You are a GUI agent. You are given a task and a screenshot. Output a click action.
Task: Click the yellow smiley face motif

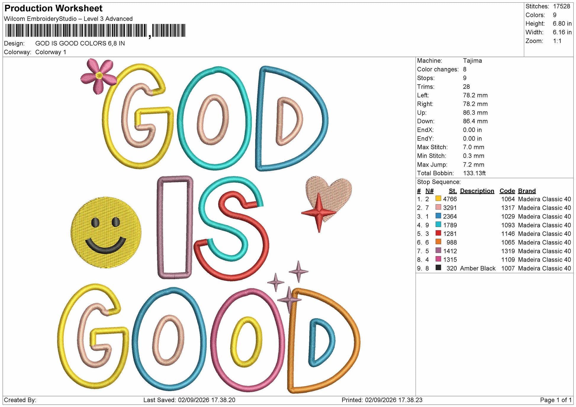click(x=106, y=233)
